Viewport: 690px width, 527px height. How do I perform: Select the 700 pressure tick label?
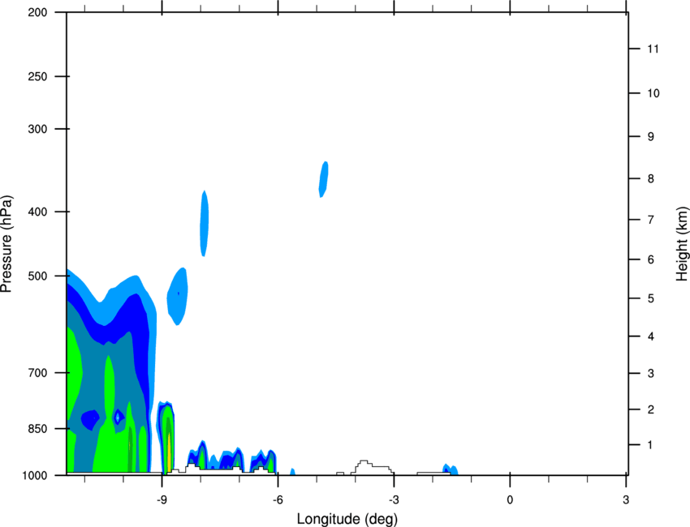[x=37, y=373]
